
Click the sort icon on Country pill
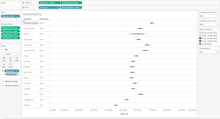coord(58,7)
